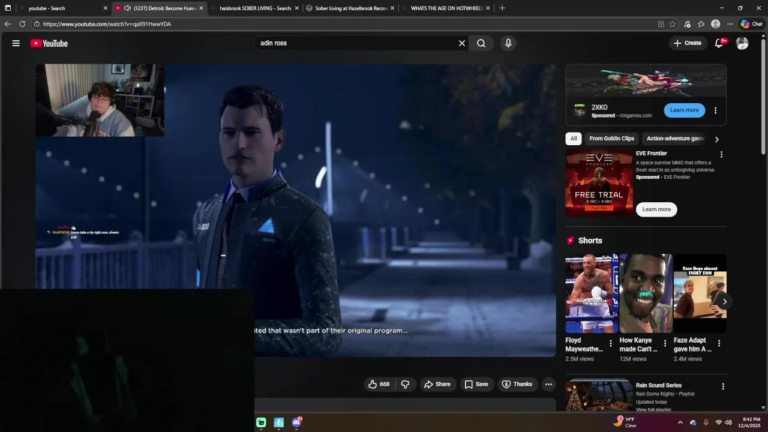Image resolution: width=768 pixels, height=432 pixels.
Task: Open the EVE Frontier free trial thumbnail
Action: click(599, 182)
